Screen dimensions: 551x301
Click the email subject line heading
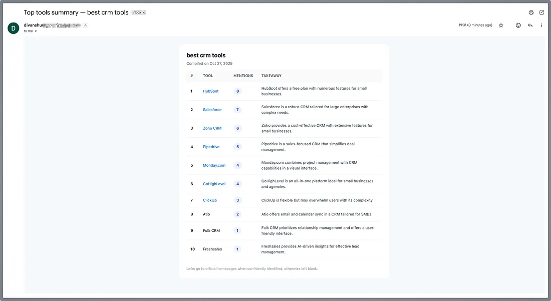[x=76, y=12]
